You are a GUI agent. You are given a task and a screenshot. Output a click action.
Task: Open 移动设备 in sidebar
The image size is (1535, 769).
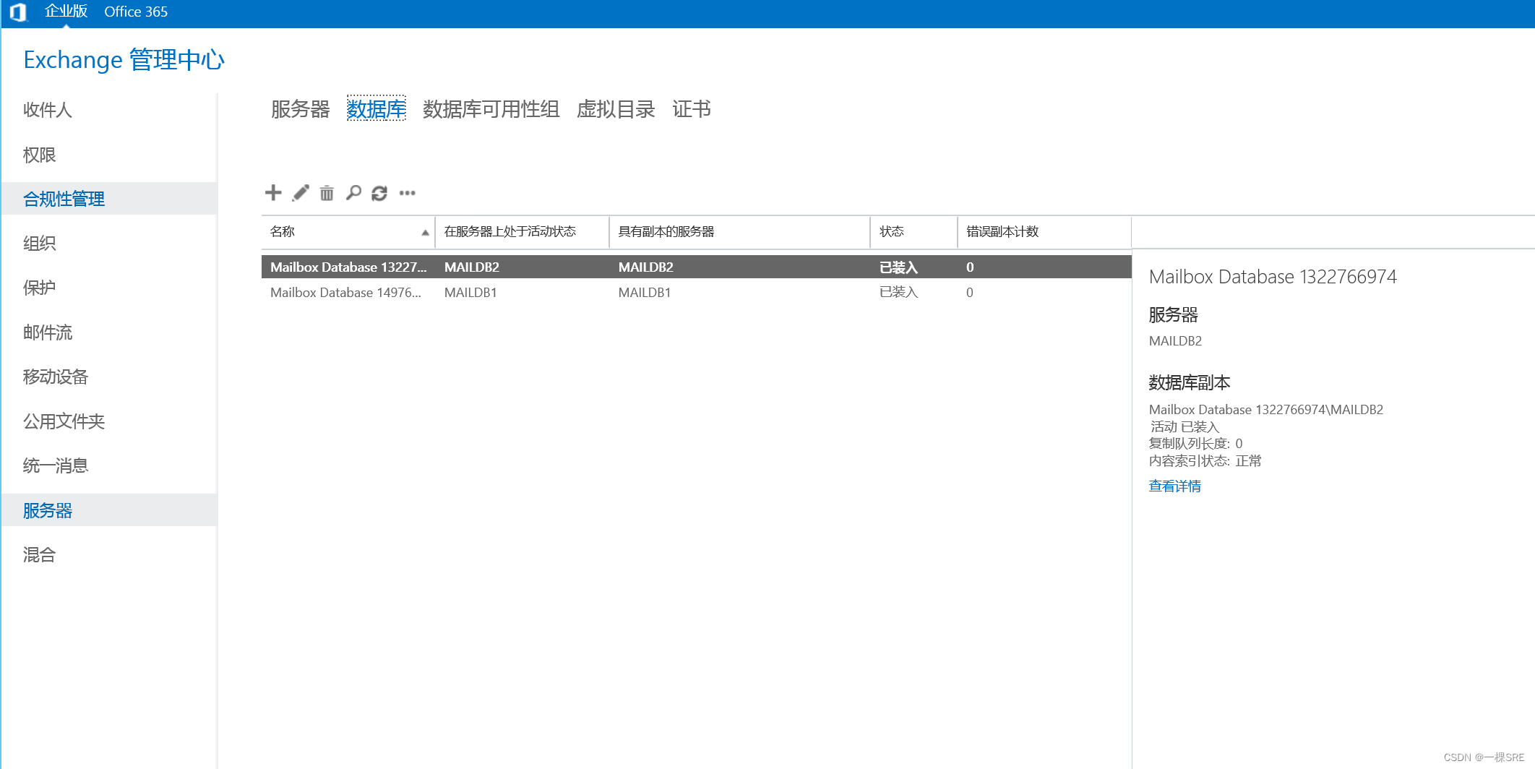tap(56, 377)
